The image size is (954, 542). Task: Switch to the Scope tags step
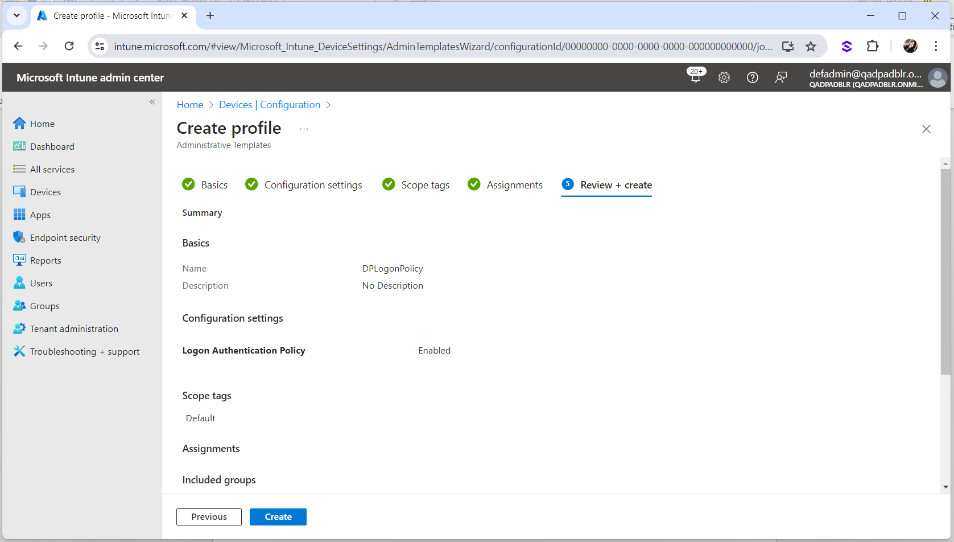416,185
